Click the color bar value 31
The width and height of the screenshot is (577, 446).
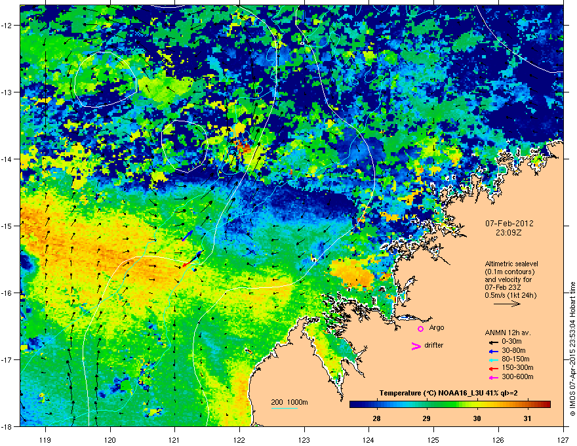click(527, 418)
